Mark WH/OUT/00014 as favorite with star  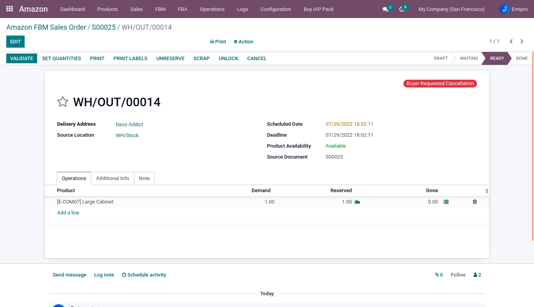pyautogui.click(x=63, y=102)
